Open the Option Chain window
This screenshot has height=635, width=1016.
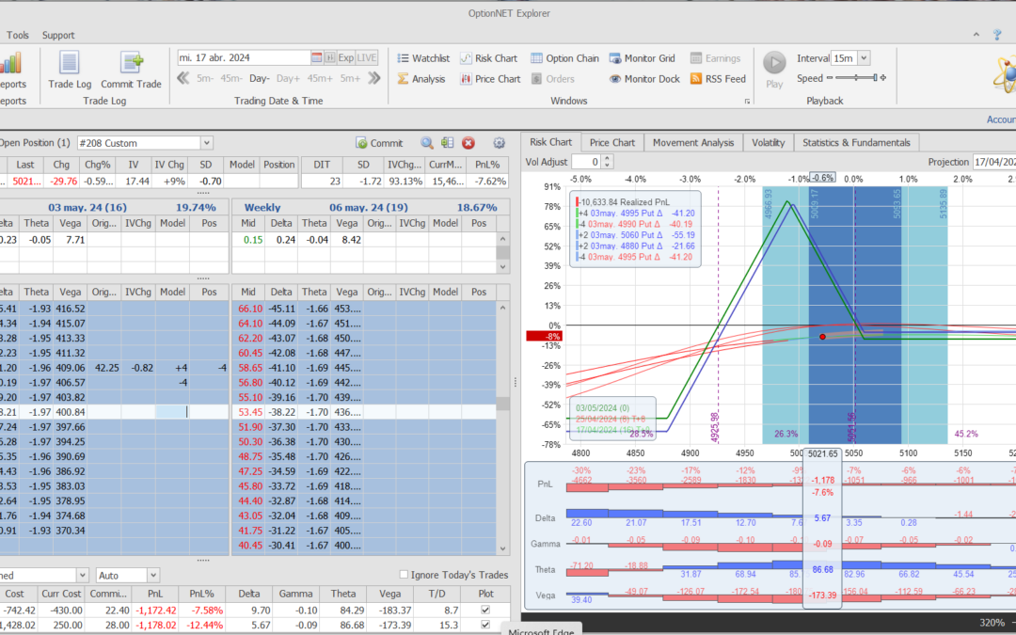564,58
